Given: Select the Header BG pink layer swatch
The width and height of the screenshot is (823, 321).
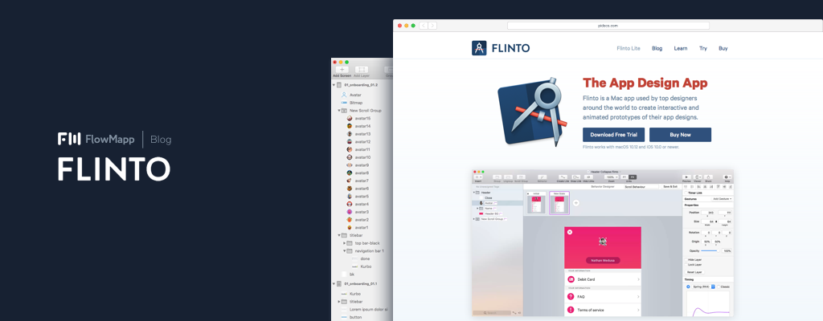Looking at the screenshot, I should [481, 213].
